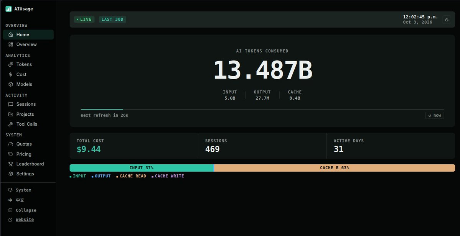Click the ACTIVE DAYS 31 card
The width and height of the screenshot is (460, 236).
click(391, 146)
